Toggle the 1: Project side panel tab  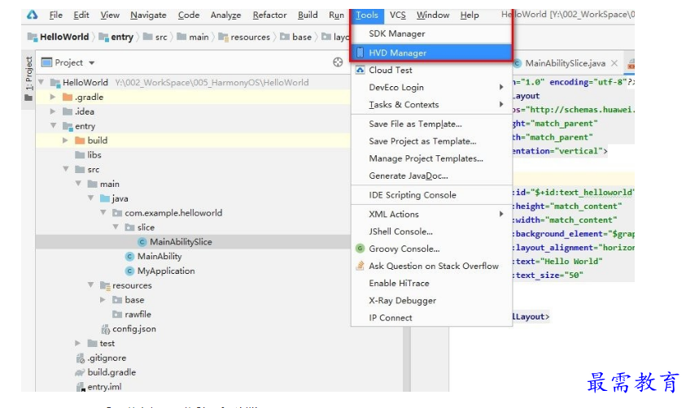click(x=29, y=73)
